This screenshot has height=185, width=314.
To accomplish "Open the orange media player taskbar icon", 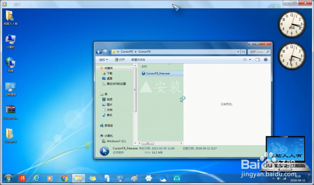I will pyautogui.click(x=50, y=178).
